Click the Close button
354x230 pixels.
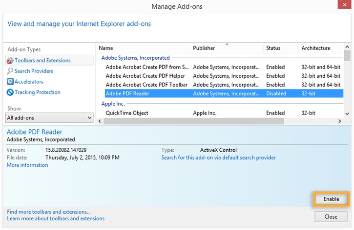click(331, 216)
